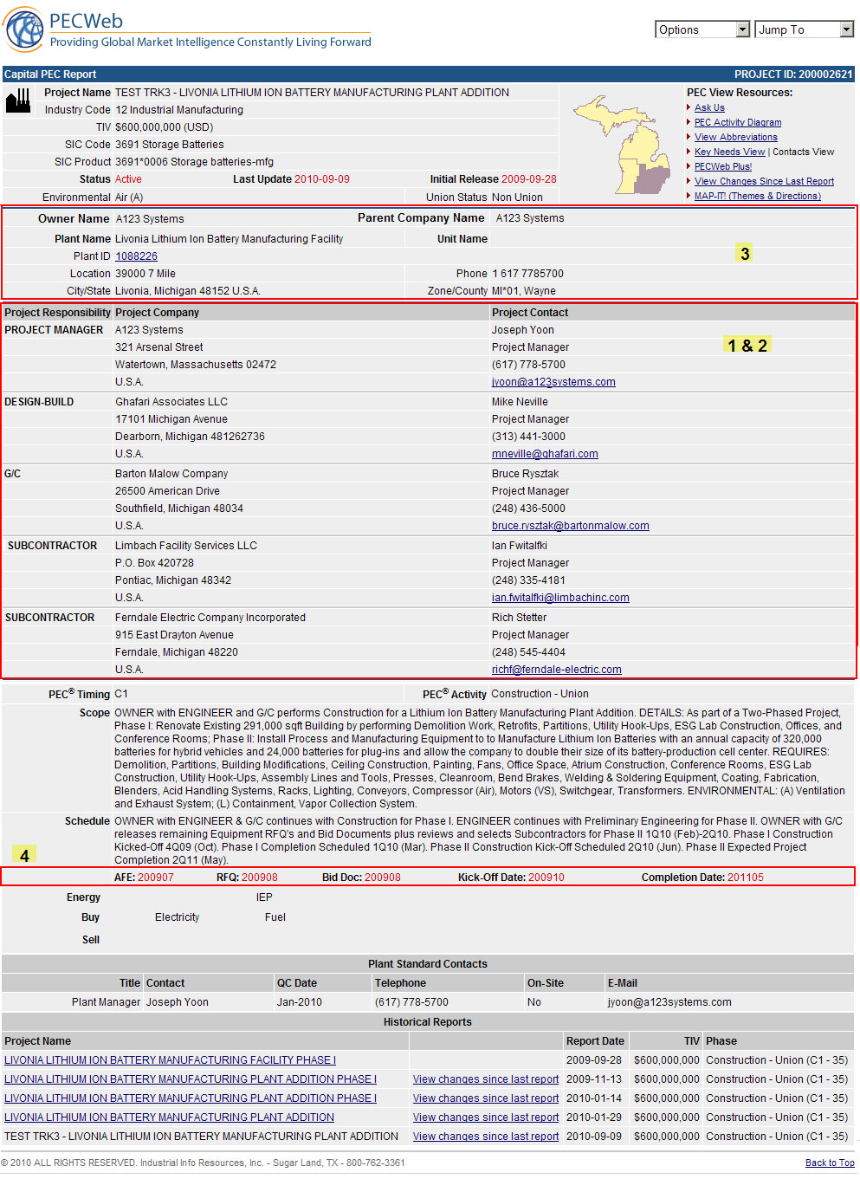This screenshot has width=860, height=1179.
Task: Expand the Jump To dropdown
Action: 805,29
